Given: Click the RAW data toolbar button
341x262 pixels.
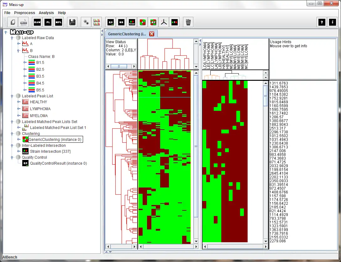Looking at the screenshot, I should pyautogui.click(x=37, y=22).
